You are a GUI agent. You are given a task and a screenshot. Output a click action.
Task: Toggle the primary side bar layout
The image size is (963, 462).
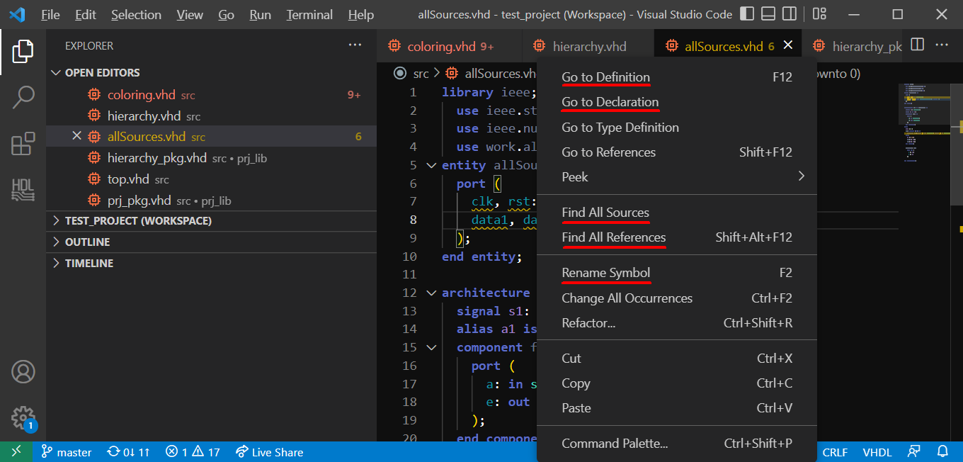(x=746, y=13)
